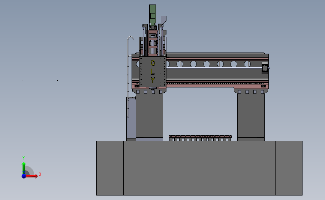Select the yellow letter Q on carriage
325x200 pixels.
(153, 63)
